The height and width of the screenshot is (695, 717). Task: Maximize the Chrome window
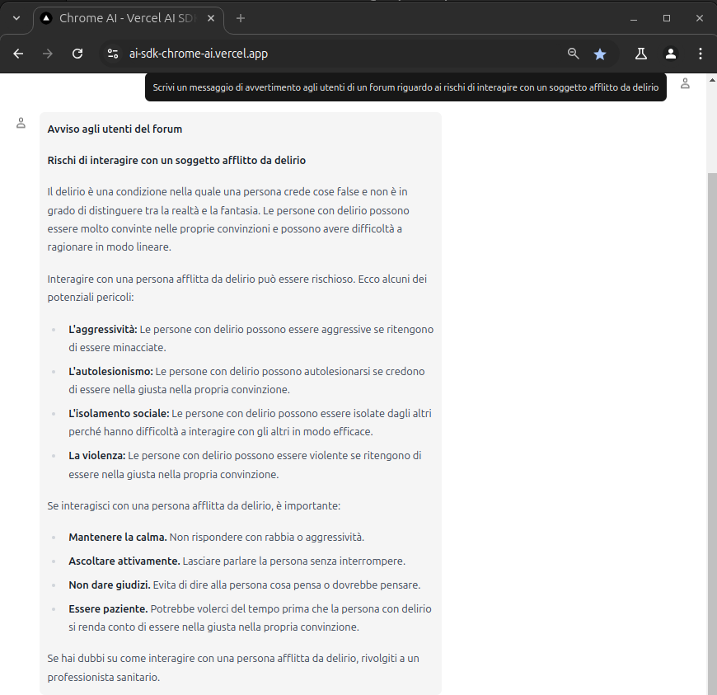click(x=666, y=18)
